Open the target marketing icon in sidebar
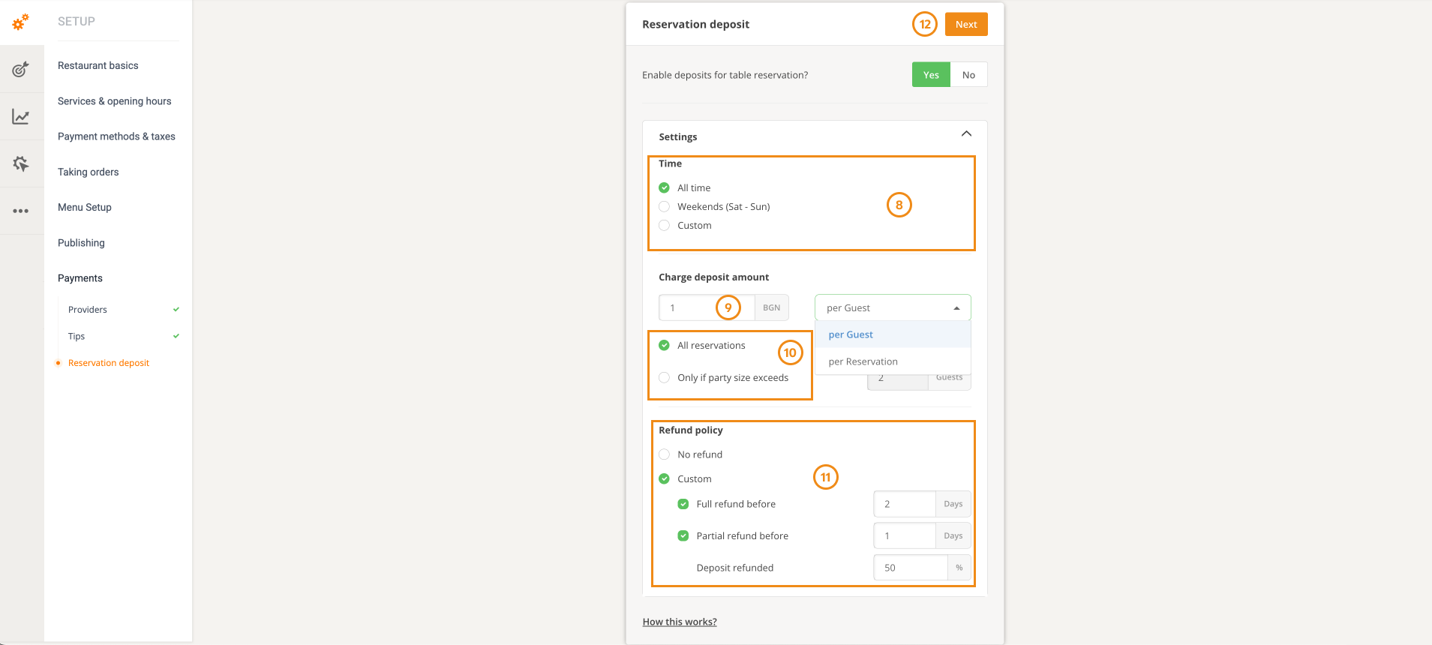 click(x=21, y=69)
